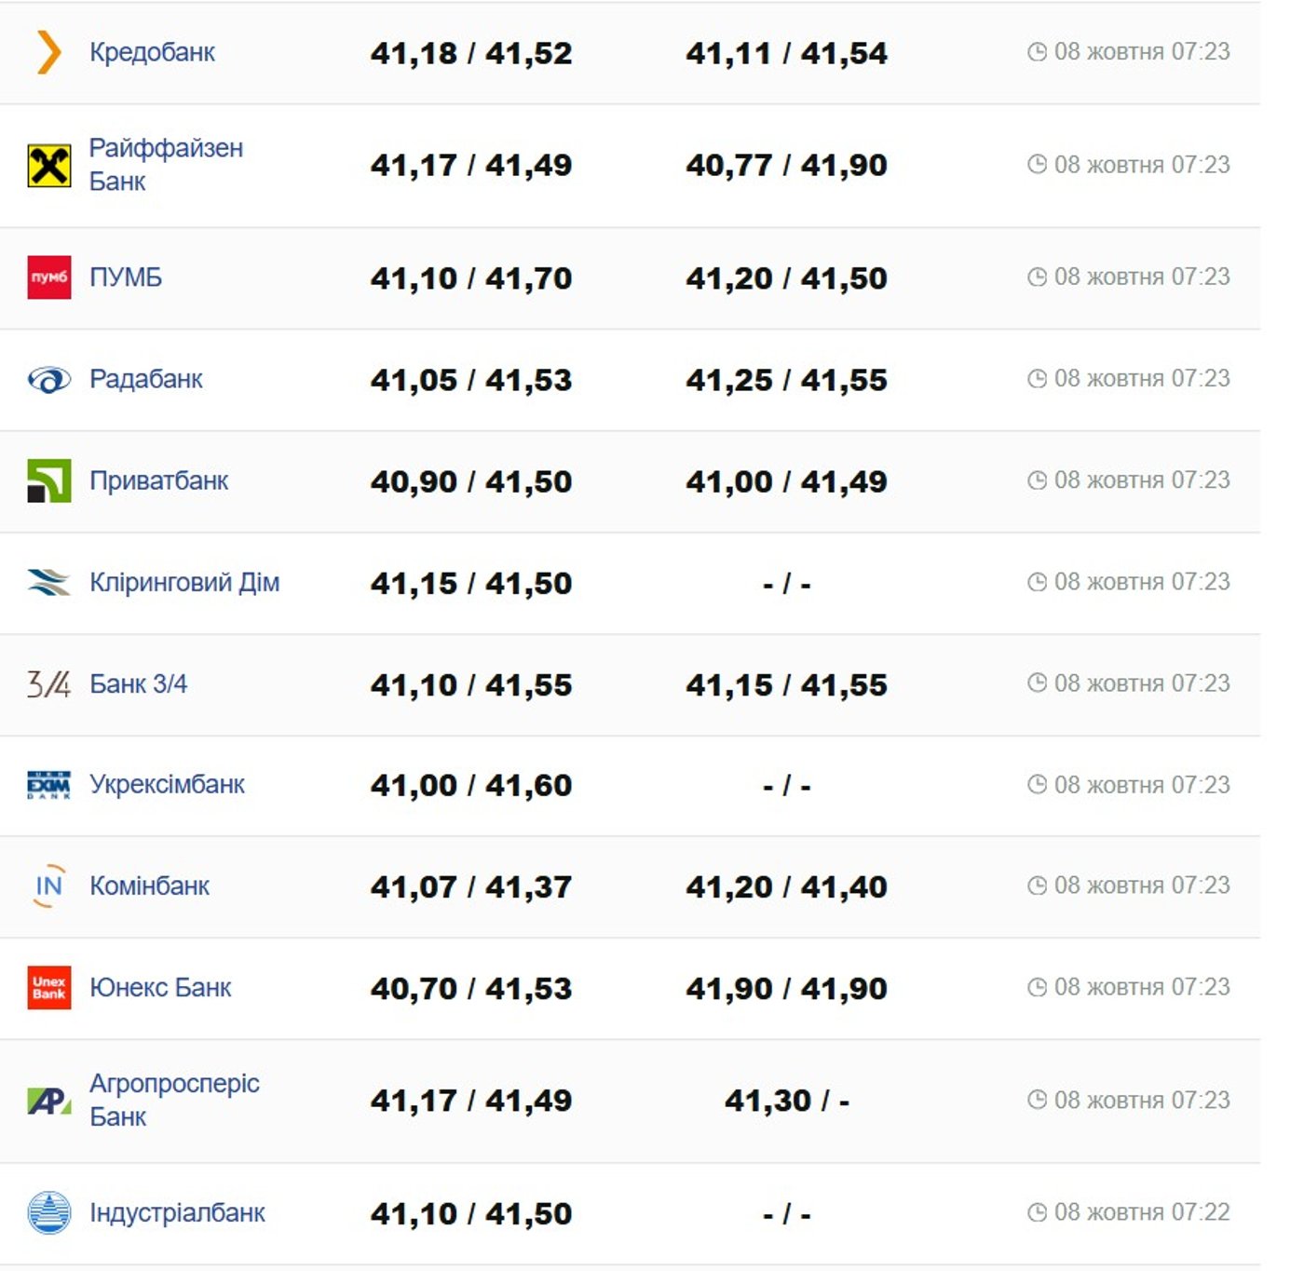Open the Приватбанк bank page link
This screenshot has height=1271, width=1304.
click(158, 481)
